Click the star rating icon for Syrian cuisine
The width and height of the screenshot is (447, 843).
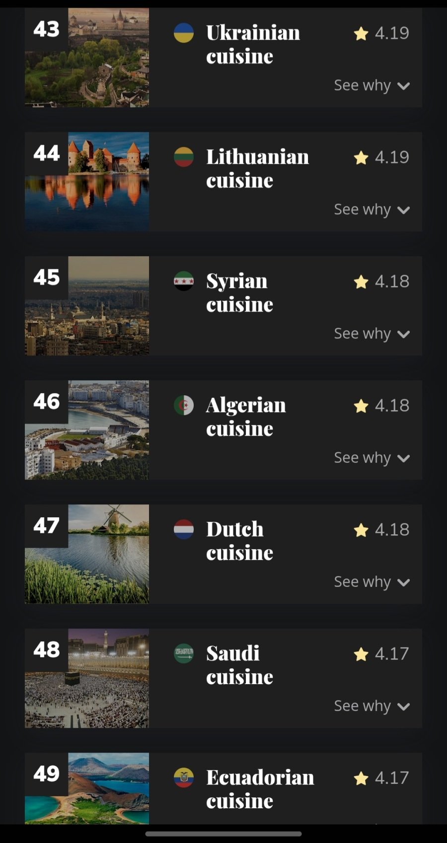coord(361,281)
